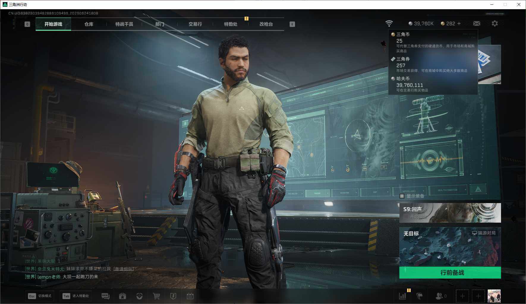This screenshot has height=304, width=526.
Task: Click the 三角币 282 balance
Action: pos(448,23)
